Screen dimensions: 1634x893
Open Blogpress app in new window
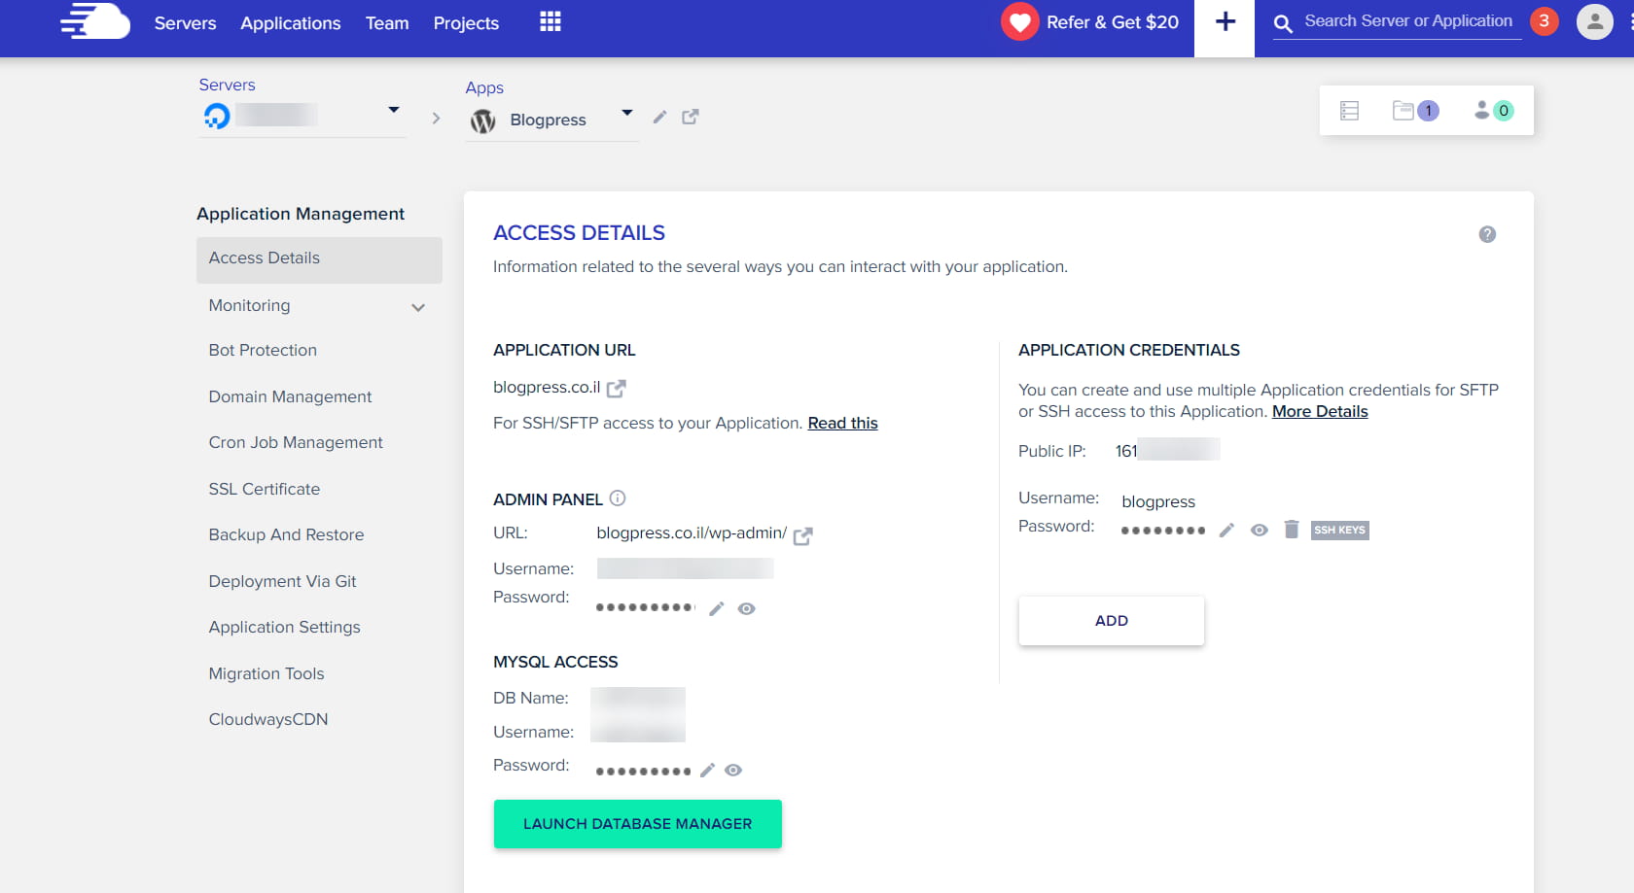[691, 117]
